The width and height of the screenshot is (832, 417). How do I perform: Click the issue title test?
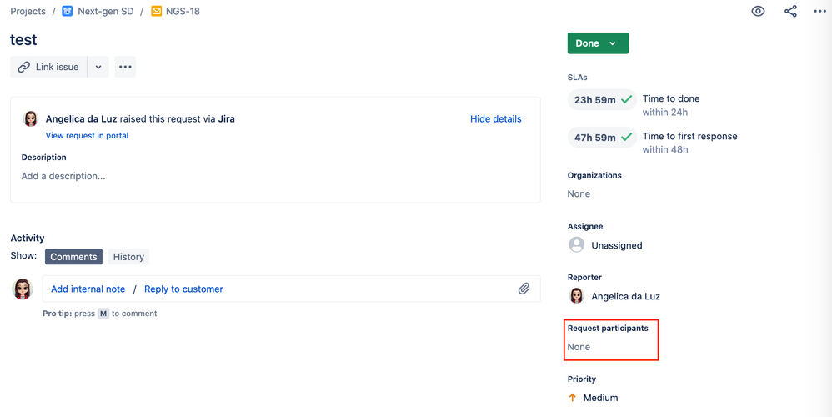click(x=23, y=40)
